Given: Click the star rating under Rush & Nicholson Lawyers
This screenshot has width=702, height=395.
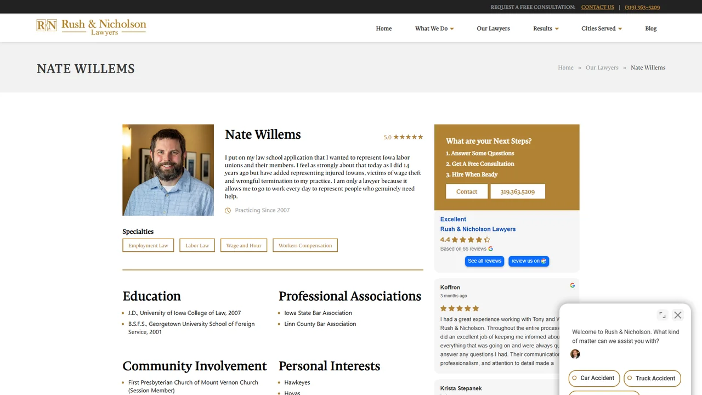Looking at the screenshot, I should pos(471,240).
